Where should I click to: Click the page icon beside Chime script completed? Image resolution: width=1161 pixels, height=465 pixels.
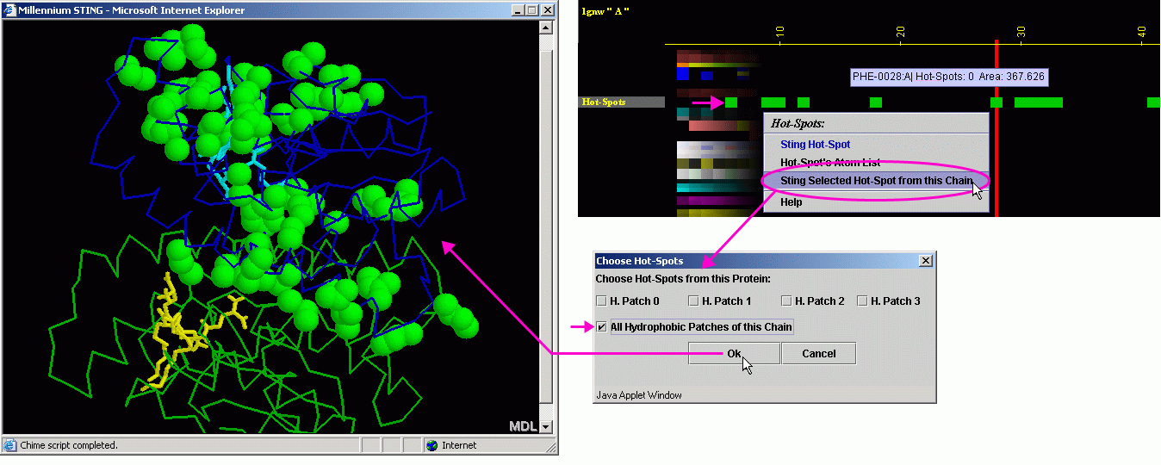pos(10,445)
